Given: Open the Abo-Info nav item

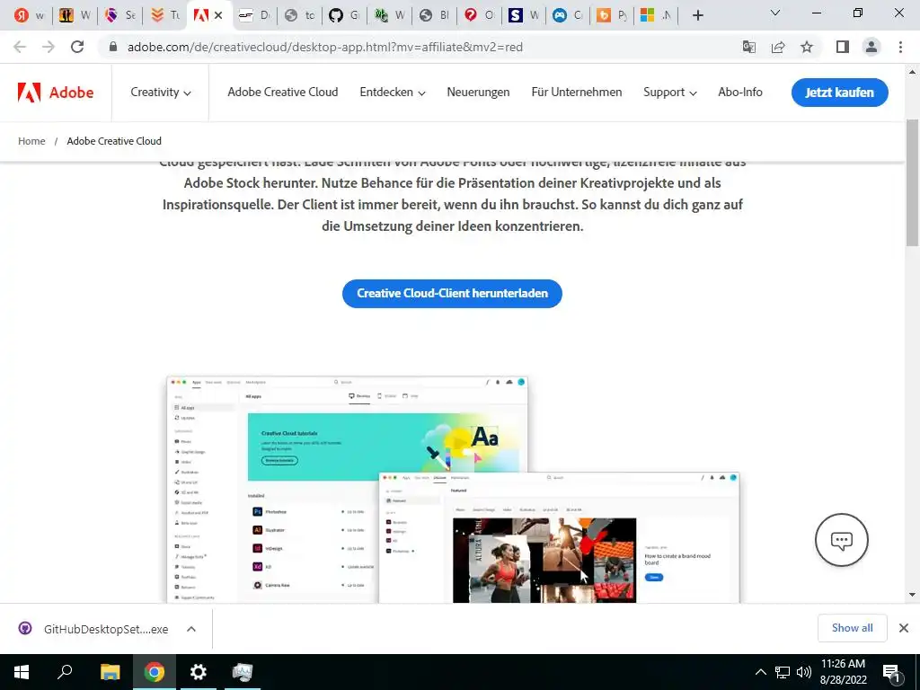Looking at the screenshot, I should [740, 93].
